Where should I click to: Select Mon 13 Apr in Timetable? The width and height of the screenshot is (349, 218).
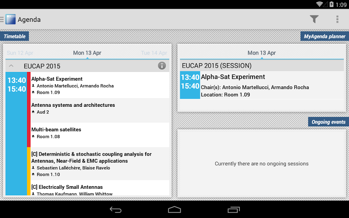[87, 53]
